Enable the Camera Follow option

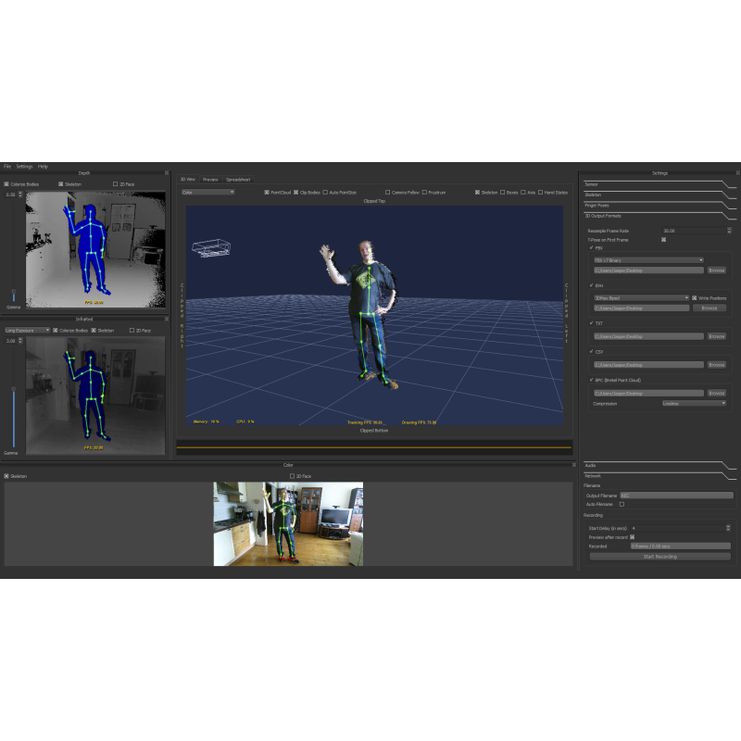tap(388, 193)
